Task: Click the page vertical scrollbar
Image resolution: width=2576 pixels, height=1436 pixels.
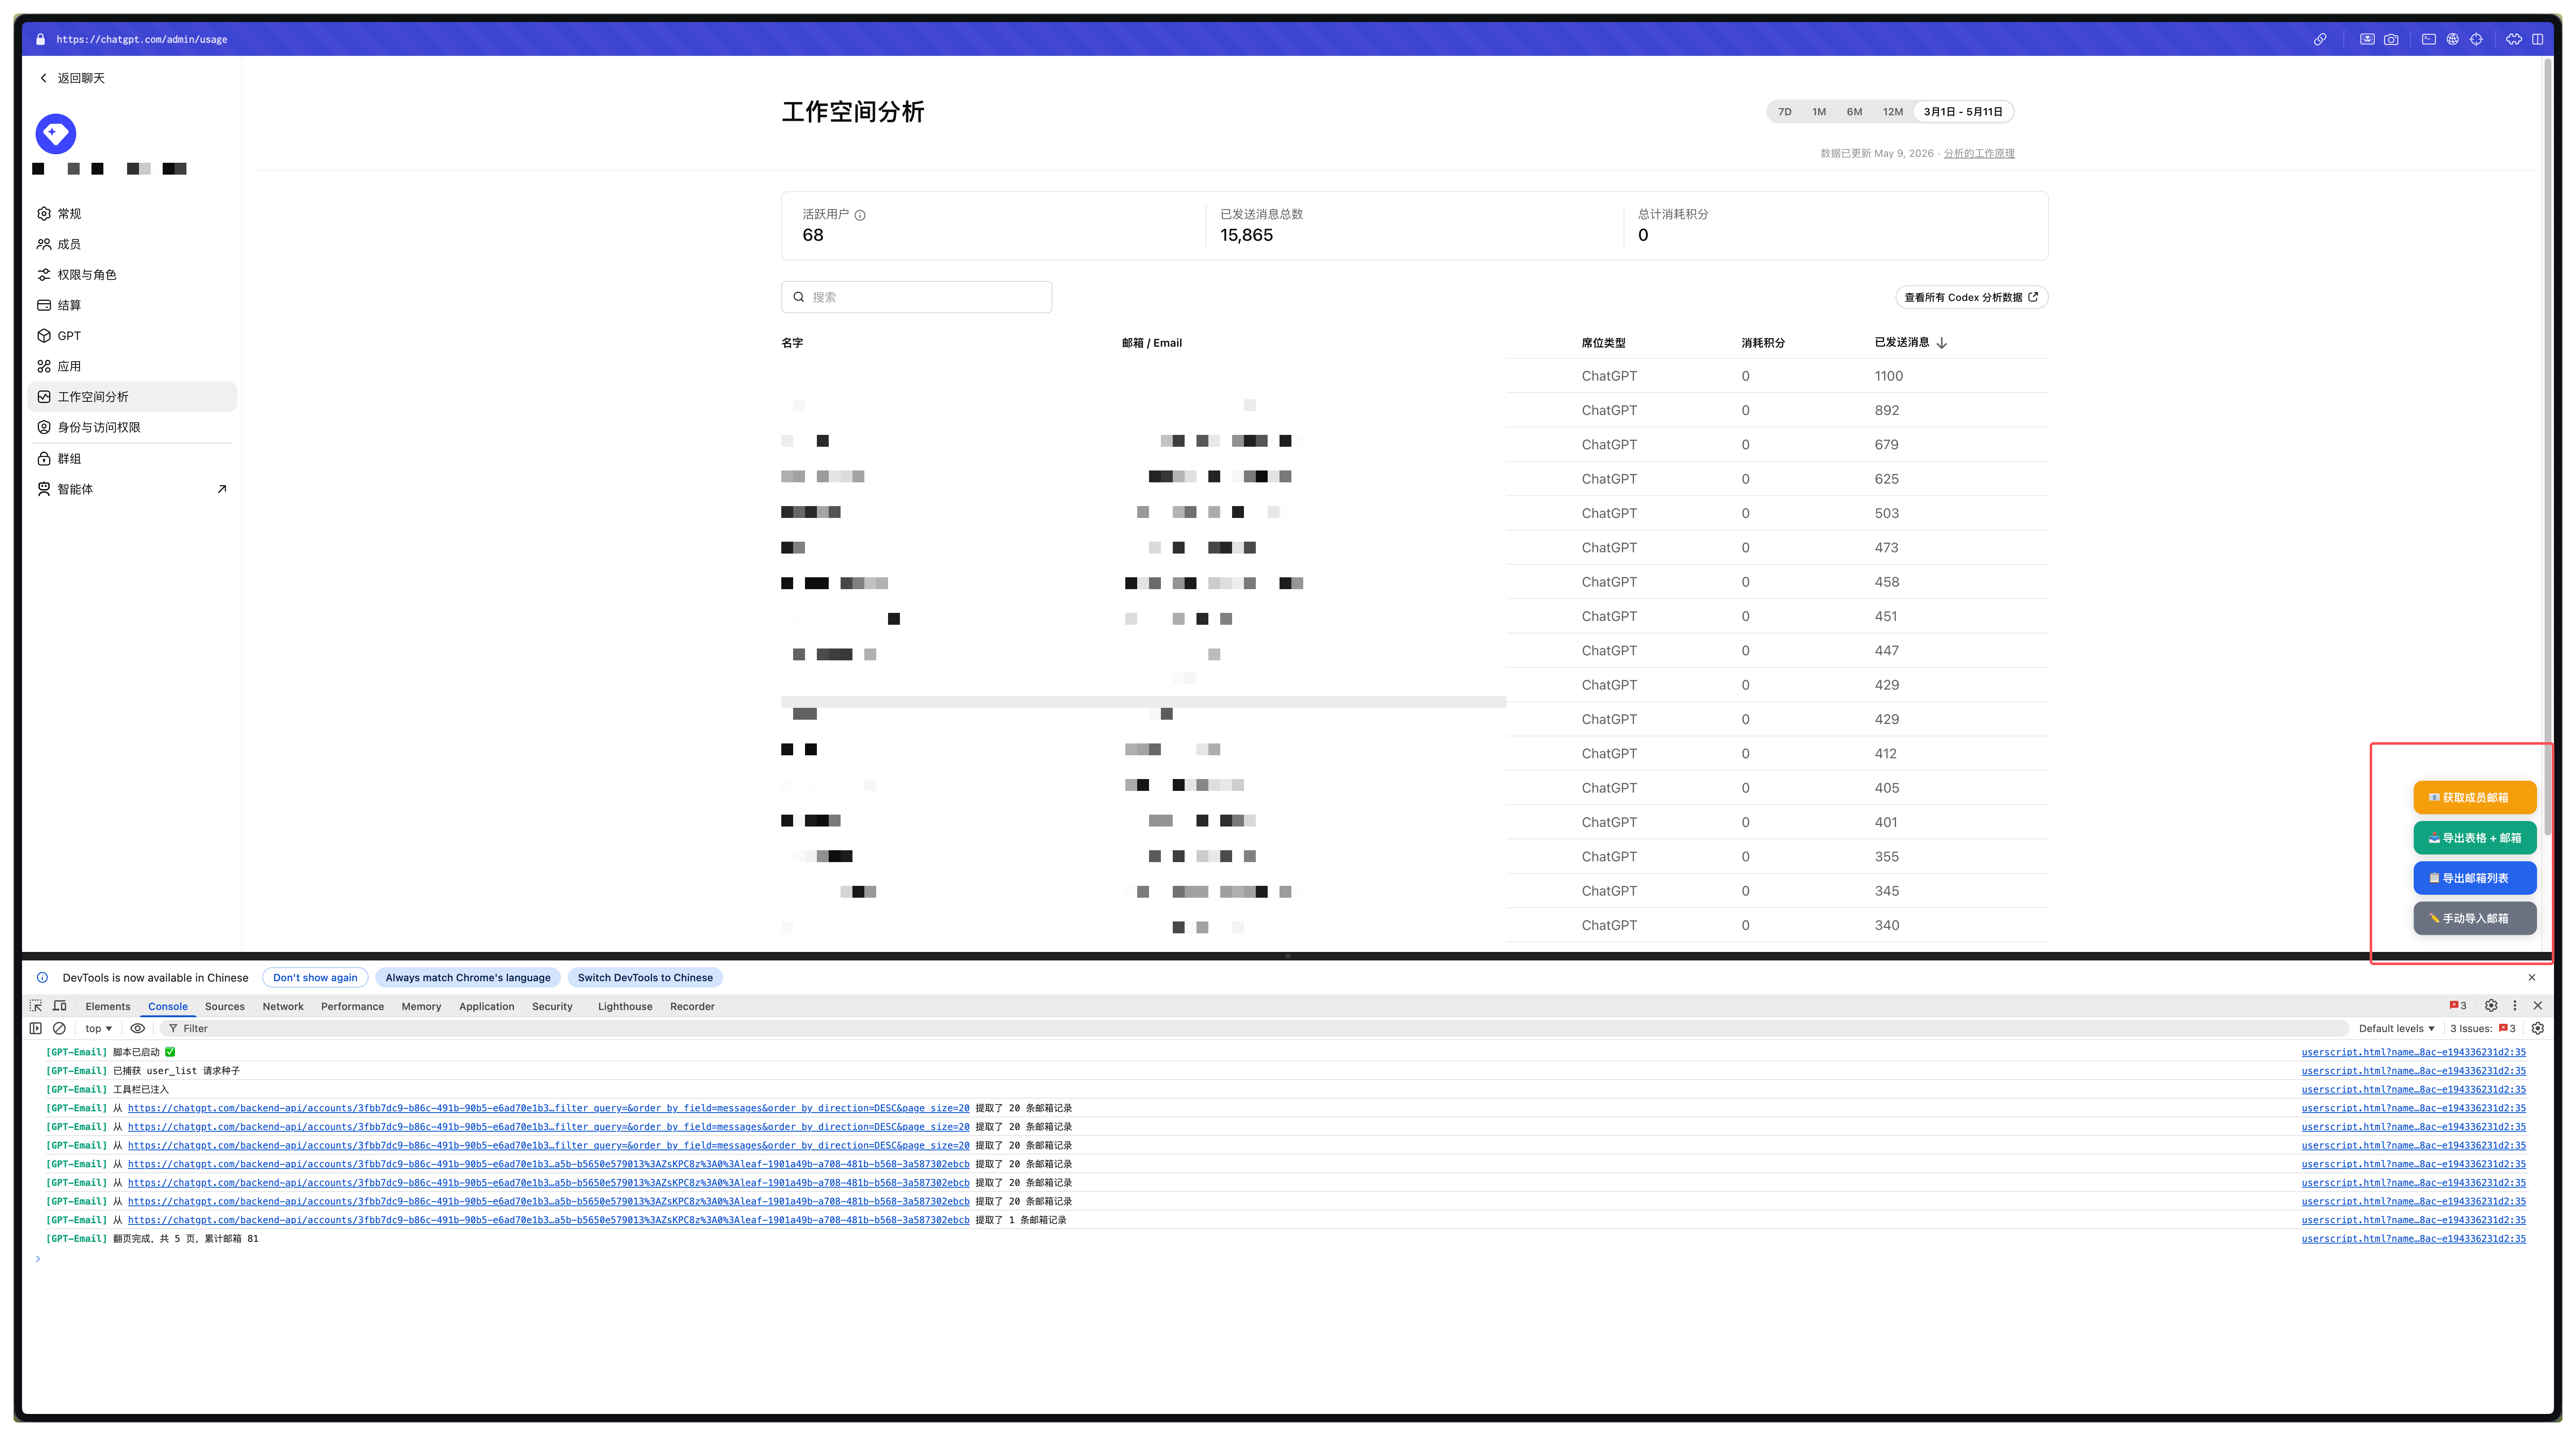Action: click(2548, 446)
